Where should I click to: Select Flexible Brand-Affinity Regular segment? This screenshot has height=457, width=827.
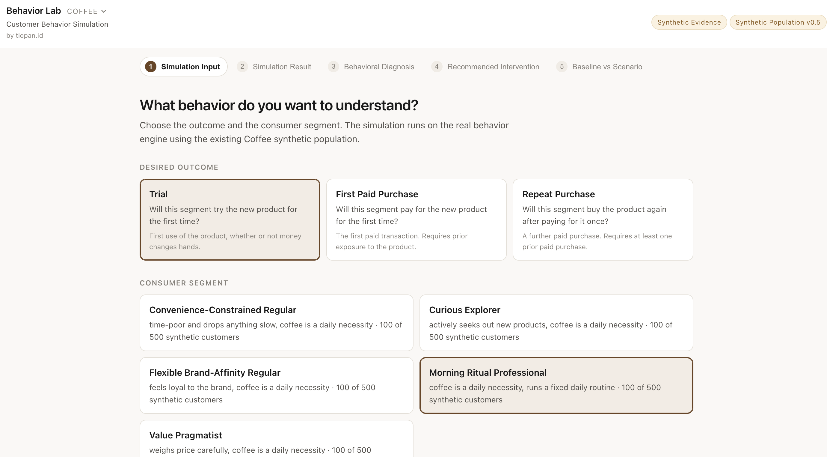pos(276,385)
